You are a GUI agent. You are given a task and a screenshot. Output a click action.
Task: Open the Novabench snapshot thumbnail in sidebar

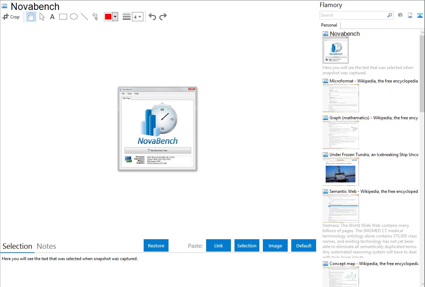coord(336,50)
